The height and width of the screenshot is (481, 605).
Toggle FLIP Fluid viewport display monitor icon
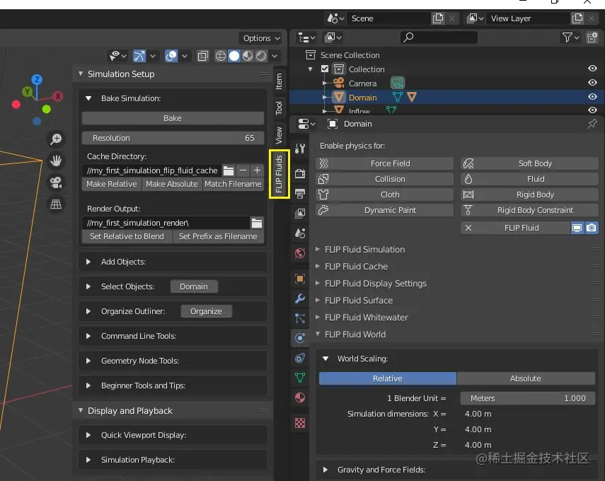pos(577,228)
